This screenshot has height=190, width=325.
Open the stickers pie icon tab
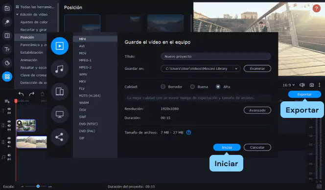click(x=7, y=63)
